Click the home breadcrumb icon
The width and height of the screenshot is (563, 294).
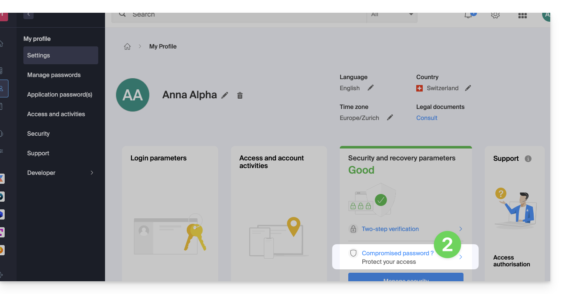pos(127,46)
